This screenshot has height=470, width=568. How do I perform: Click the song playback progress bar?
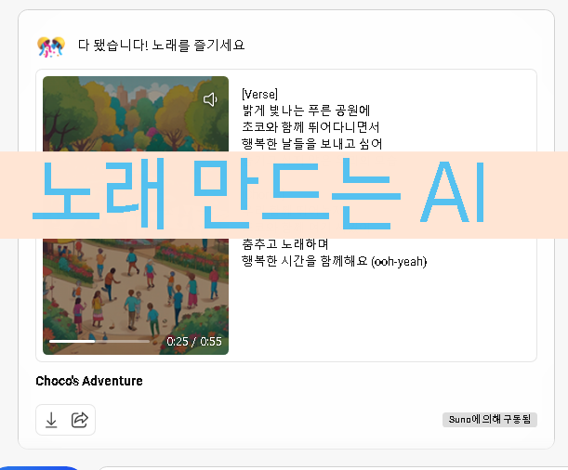(99, 341)
